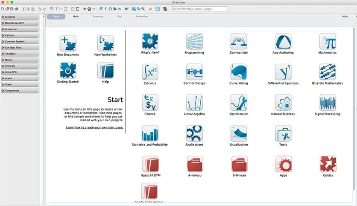Follow the 'Learn how to create your own start page' link
The height and width of the screenshot is (206, 357).
[x=94, y=127]
